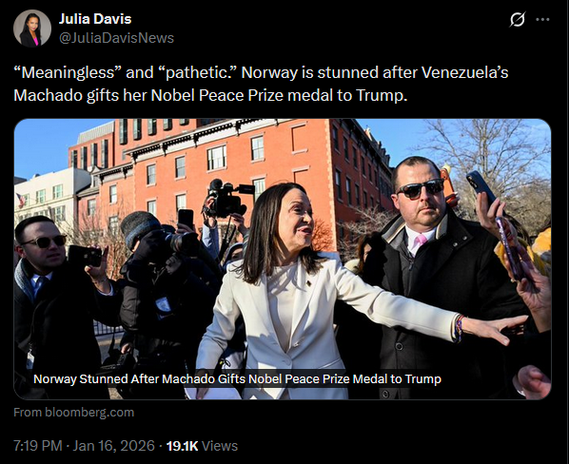Screen dimensions: 569x464
Task: Click the Julia Davis display name
Action: coord(95,19)
